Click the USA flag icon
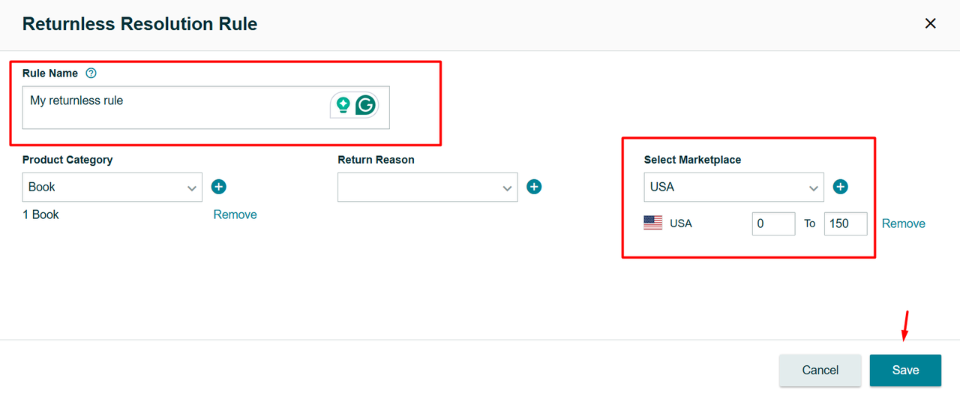 pyautogui.click(x=653, y=223)
